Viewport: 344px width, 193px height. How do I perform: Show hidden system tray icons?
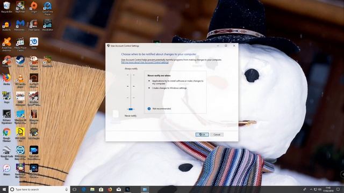[311, 189]
